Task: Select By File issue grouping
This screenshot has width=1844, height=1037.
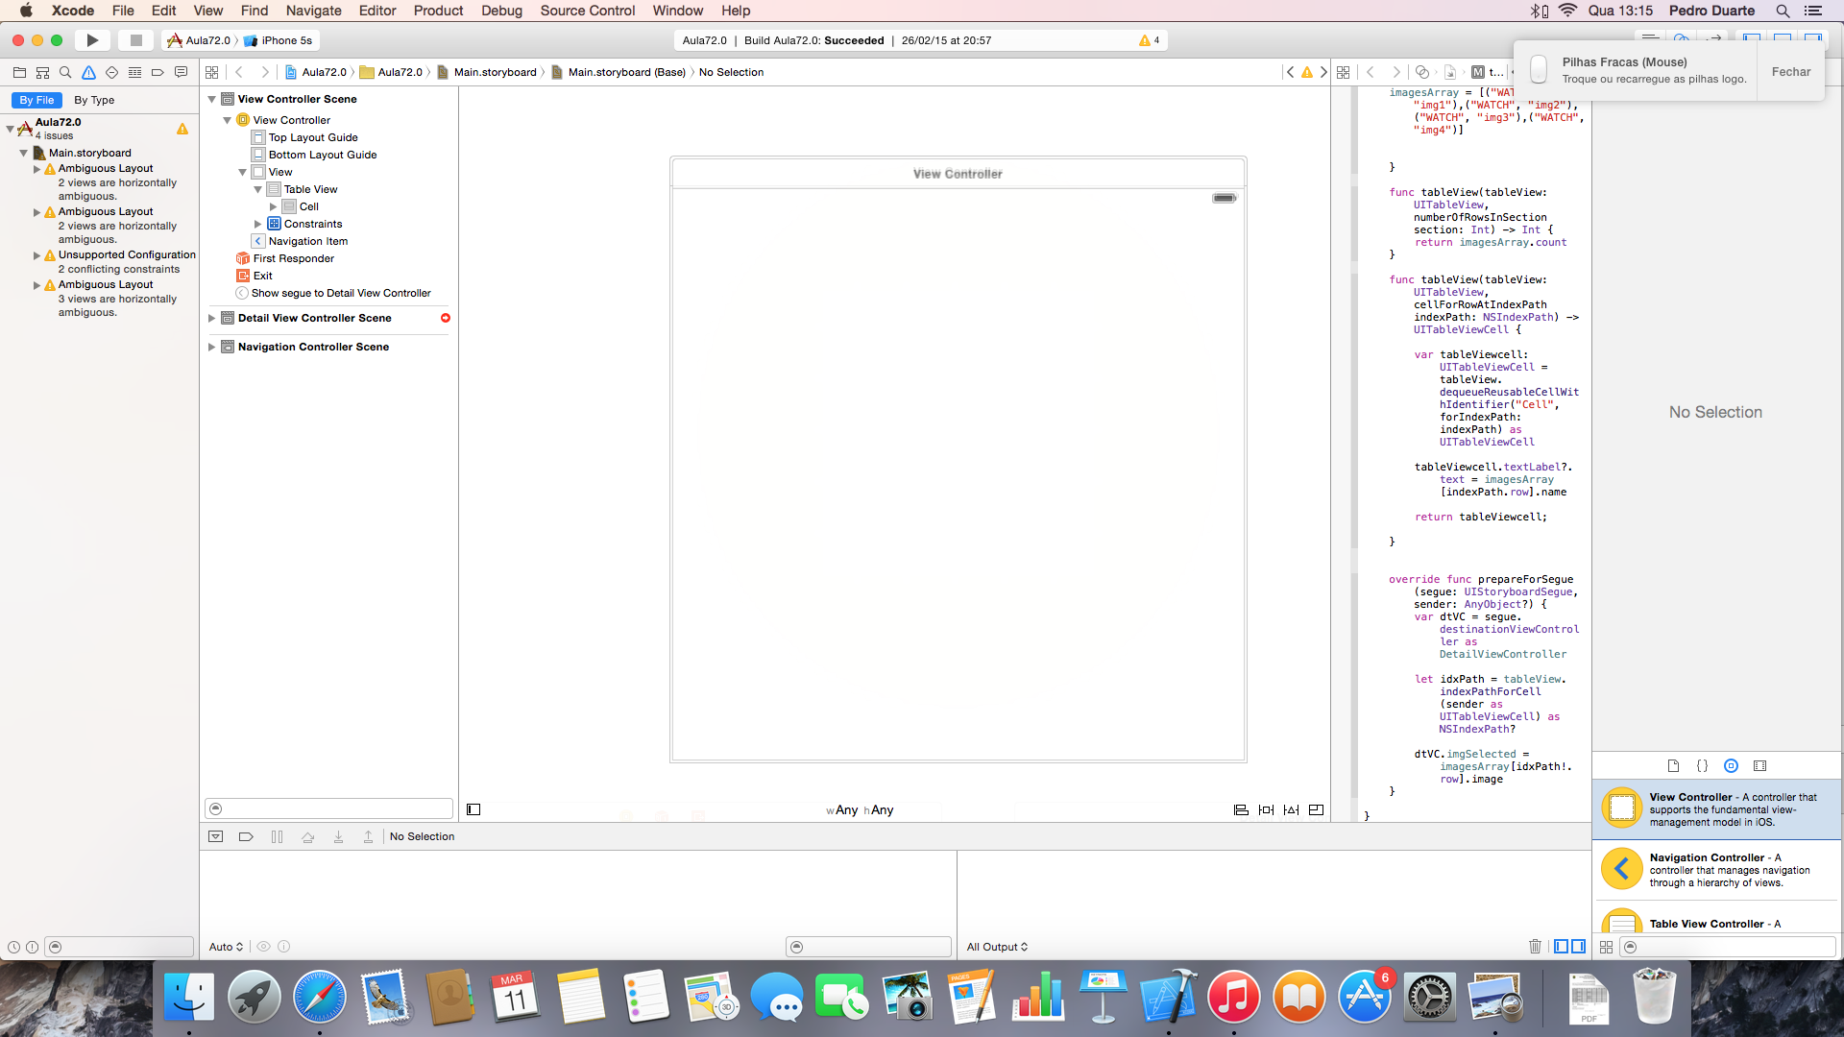Action: point(36,100)
